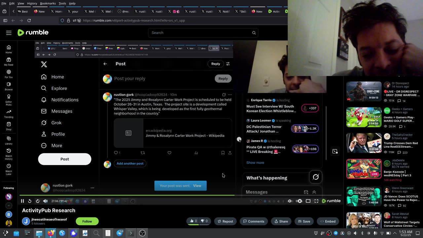Open video player settings gear

tap(290, 201)
